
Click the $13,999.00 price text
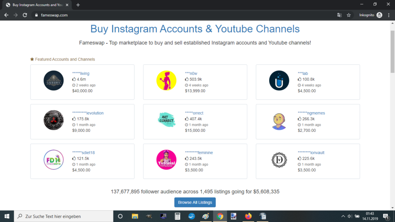195,91
